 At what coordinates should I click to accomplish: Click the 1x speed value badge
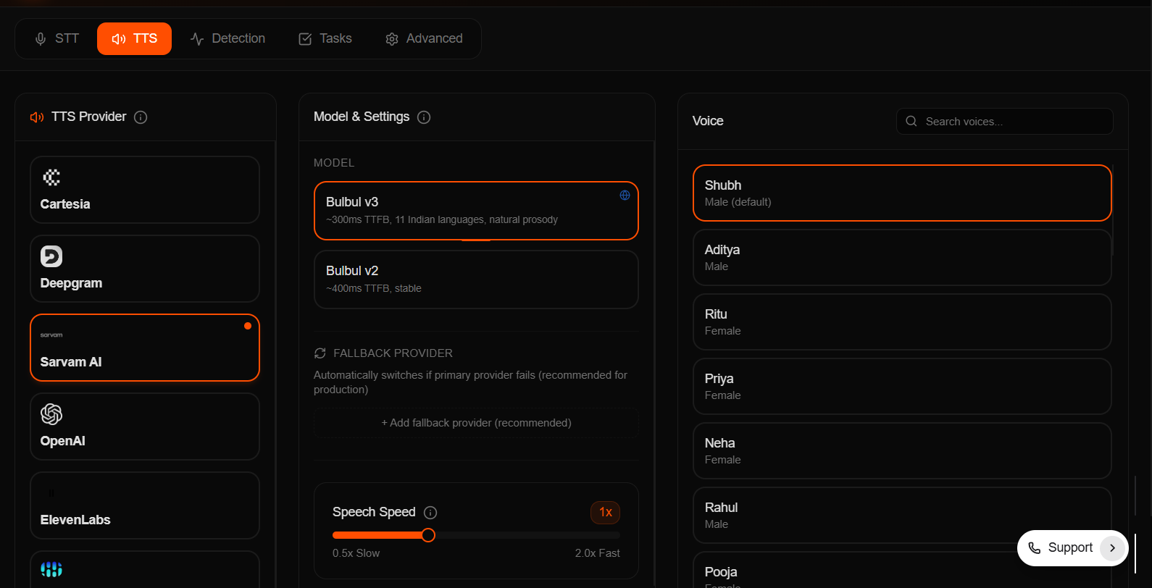[605, 512]
